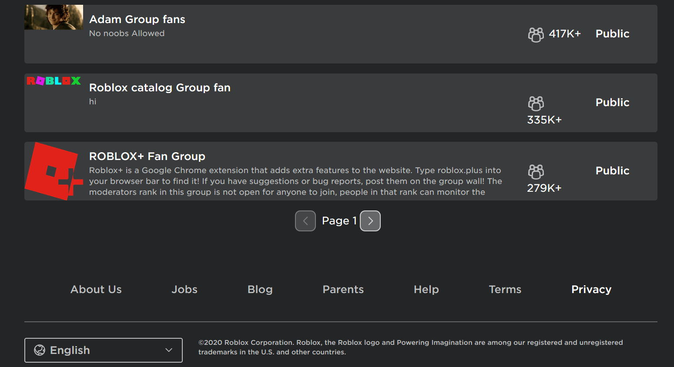
Task: Click the Roblox+ Chrome extension description text
Action: coord(296,181)
